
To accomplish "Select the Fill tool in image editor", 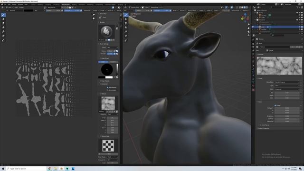I will point(3,32).
